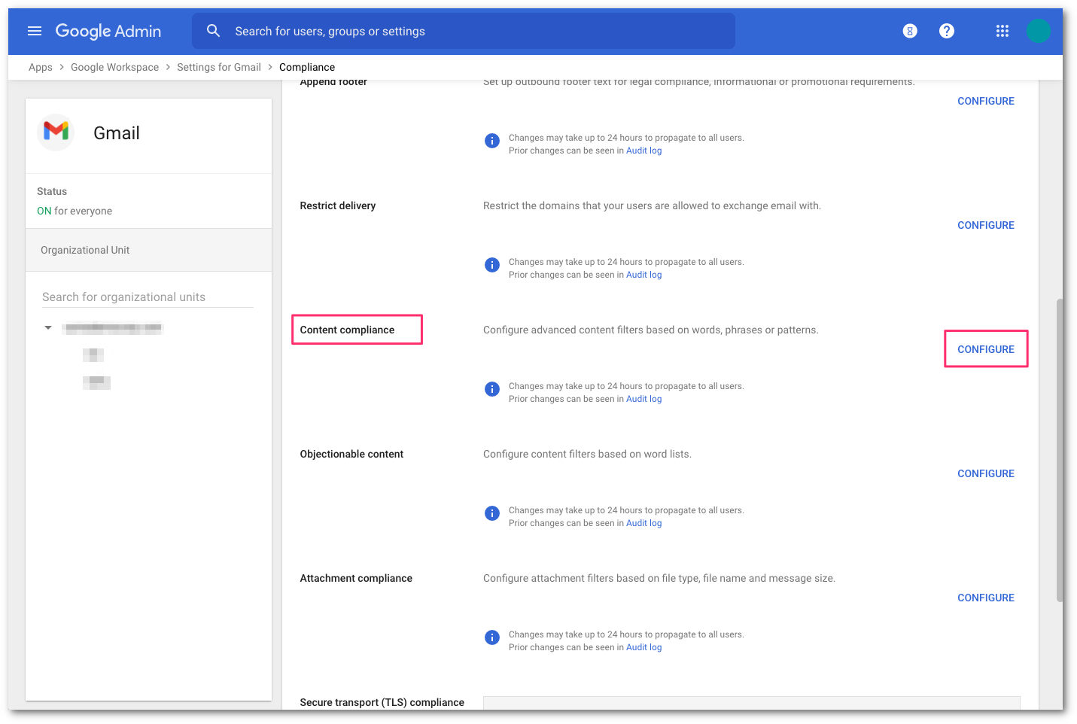
Task: Click the info icon under Content compliance
Action: tap(491, 389)
